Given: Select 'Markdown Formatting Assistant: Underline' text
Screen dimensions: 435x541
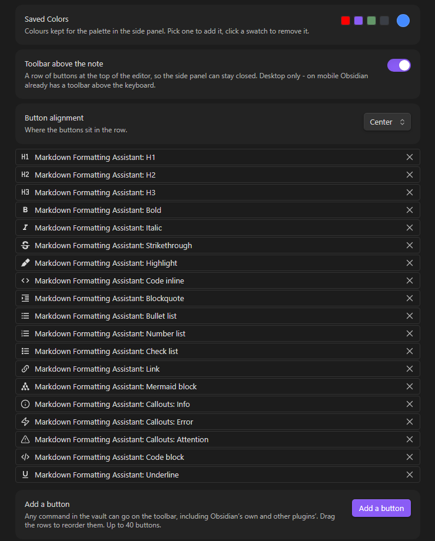Looking at the screenshot, I should (x=107, y=475).
